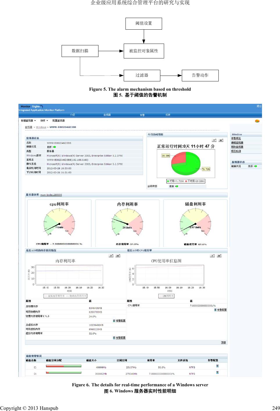
Task: Click the Windows breadcrumb link
Action: coord(41,127)
